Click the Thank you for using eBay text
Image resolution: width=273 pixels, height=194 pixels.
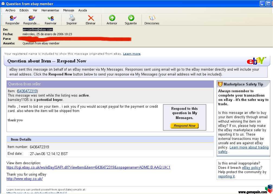[x=26, y=174]
